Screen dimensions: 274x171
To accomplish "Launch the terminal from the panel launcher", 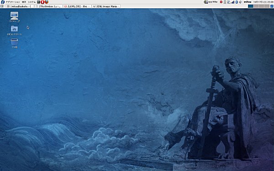I will (x=39, y=2).
